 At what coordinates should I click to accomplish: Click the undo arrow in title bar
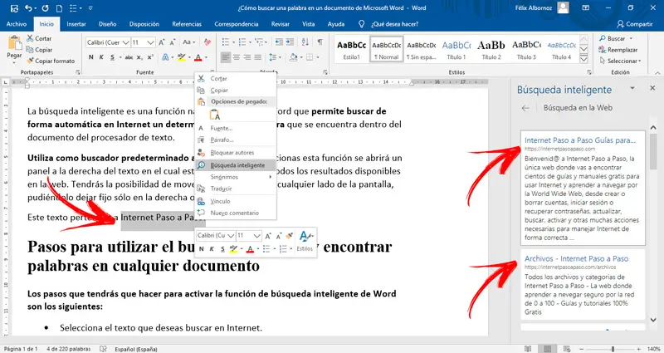coord(28,8)
